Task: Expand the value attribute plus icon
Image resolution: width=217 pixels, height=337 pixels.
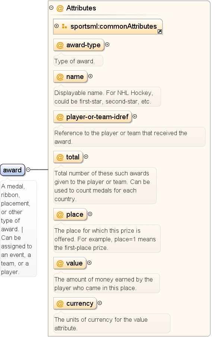Action: 89,263
